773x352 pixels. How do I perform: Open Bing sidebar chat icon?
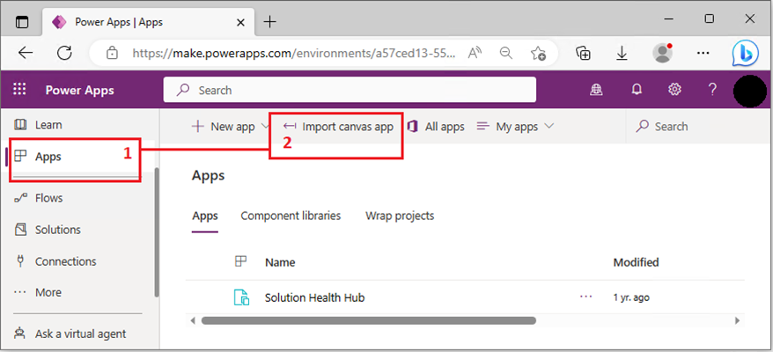click(745, 54)
